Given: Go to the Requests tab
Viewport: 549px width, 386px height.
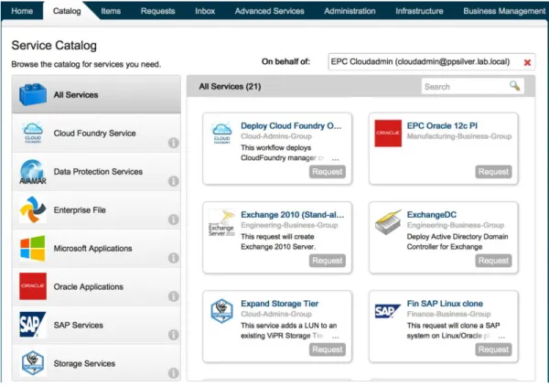Looking at the screenshot, I should coord(157,11).
